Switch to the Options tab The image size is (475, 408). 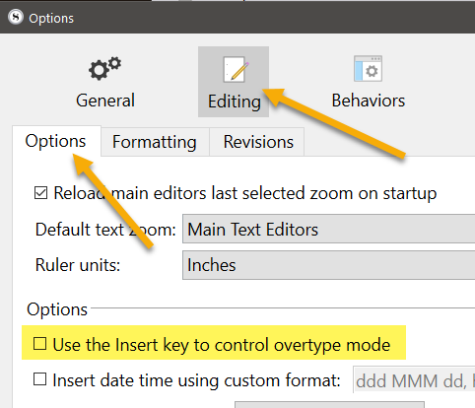point(55,141)
